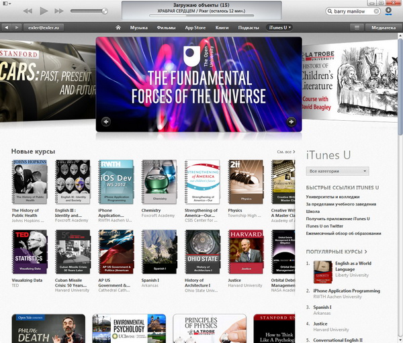
Task: Show previous banner with left carousel arrow
Action: [x=106, y=121]
